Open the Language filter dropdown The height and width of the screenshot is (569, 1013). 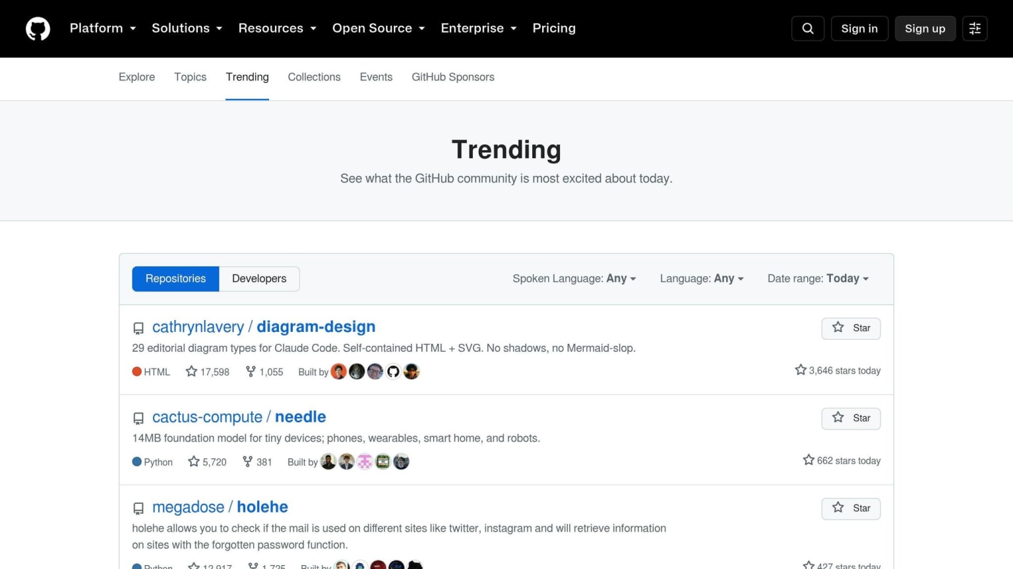702,279
